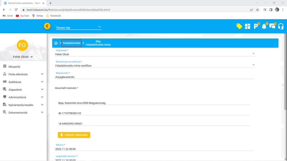
Task: Click the yellow back arrow button
Action: pyautogui.click(x=47, y=26)
